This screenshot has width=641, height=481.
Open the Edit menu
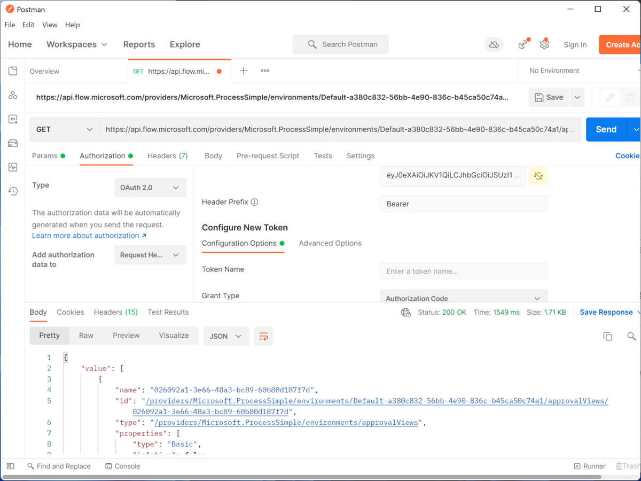click(x=28, y=25)
